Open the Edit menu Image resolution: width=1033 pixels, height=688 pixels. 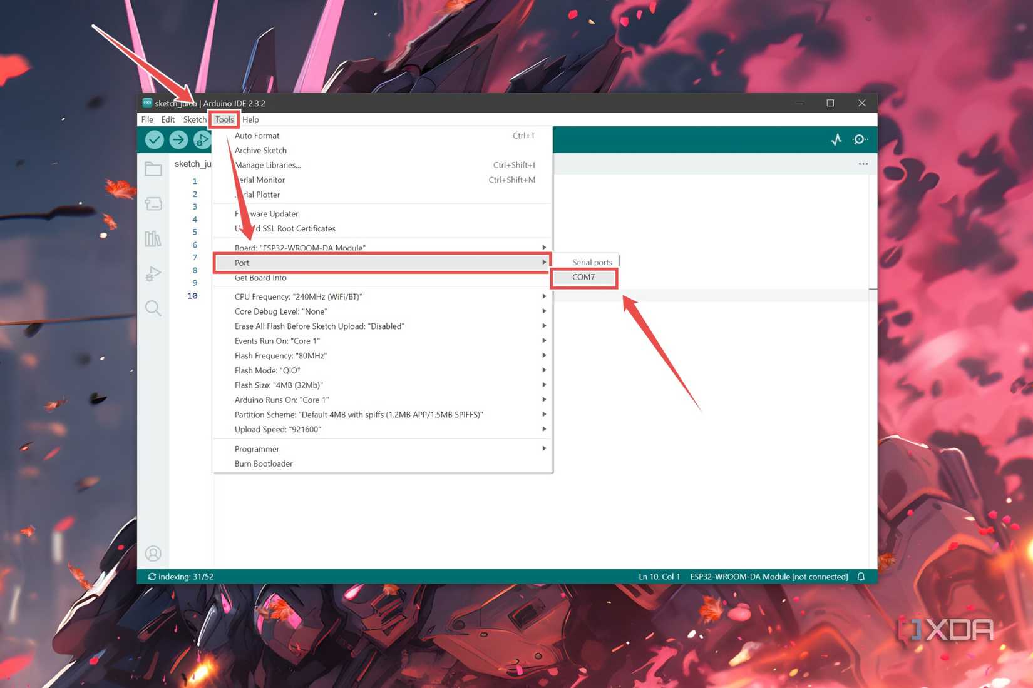coord(168,119)
